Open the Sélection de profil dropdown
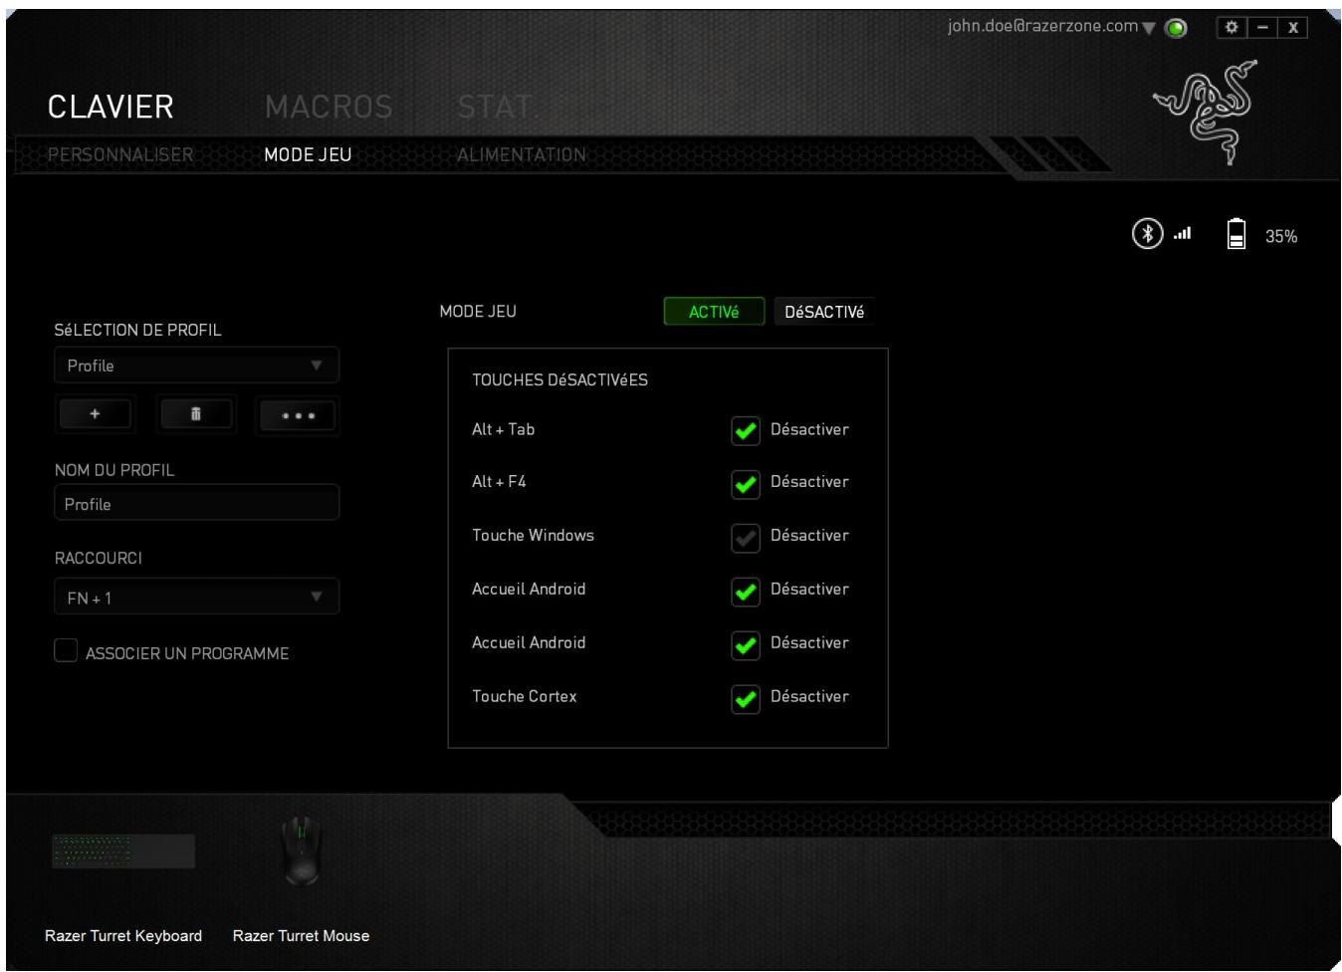1342x972 pixels. 196,365
